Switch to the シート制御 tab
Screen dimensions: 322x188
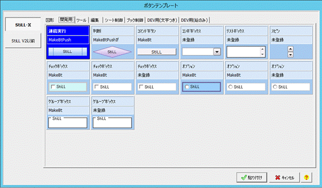(x=114, y=20)
